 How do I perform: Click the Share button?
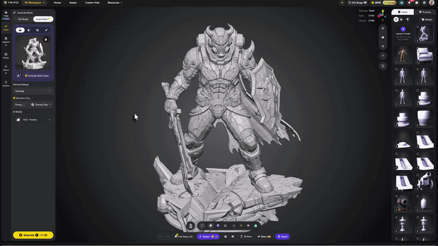click(264, 237)
